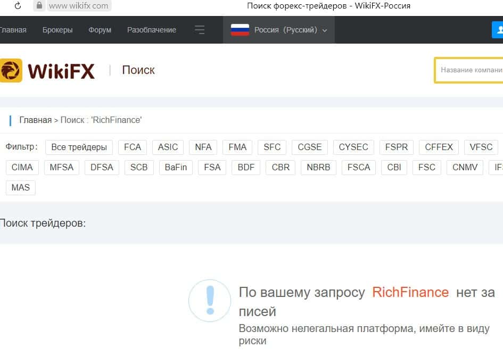Select the NFA regulator filter
The image size is (503, 356).
(x=203, y=147)
